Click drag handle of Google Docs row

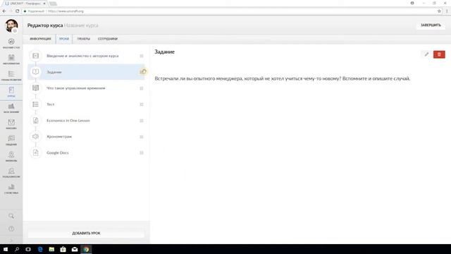click(x=142, y=152)
